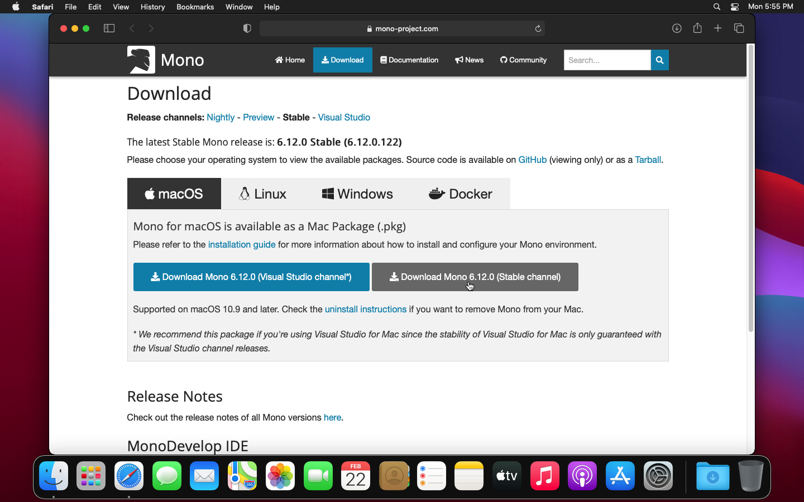Download Mono 6.12.0 Visual Studio channel
Screen dimensions: 804x502
click(x=251, y=277)
